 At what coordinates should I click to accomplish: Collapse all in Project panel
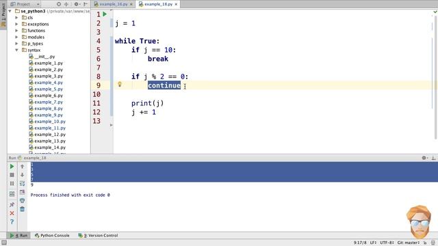coord(66,4)
